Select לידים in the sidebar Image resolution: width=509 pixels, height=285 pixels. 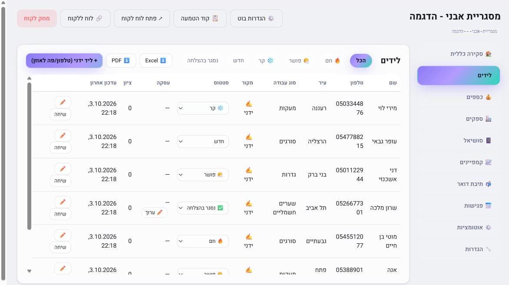click(x=458, y=76)
